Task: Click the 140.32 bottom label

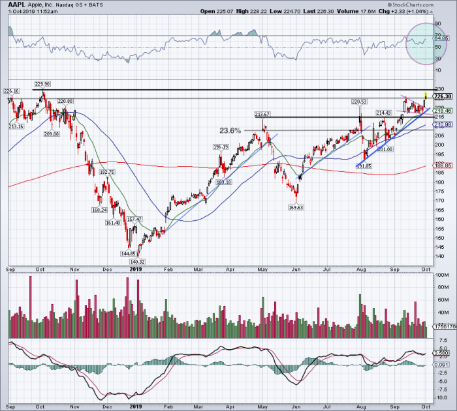Action: (x=137, y=261)
